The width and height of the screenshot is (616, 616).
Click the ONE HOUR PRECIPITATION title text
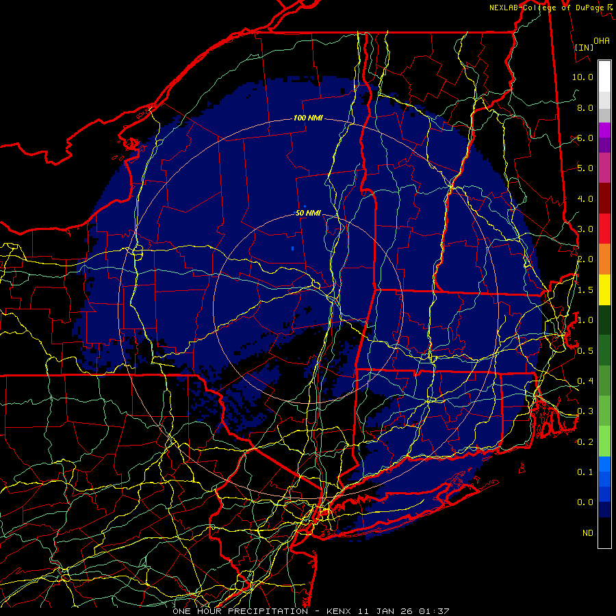[240, 611]
